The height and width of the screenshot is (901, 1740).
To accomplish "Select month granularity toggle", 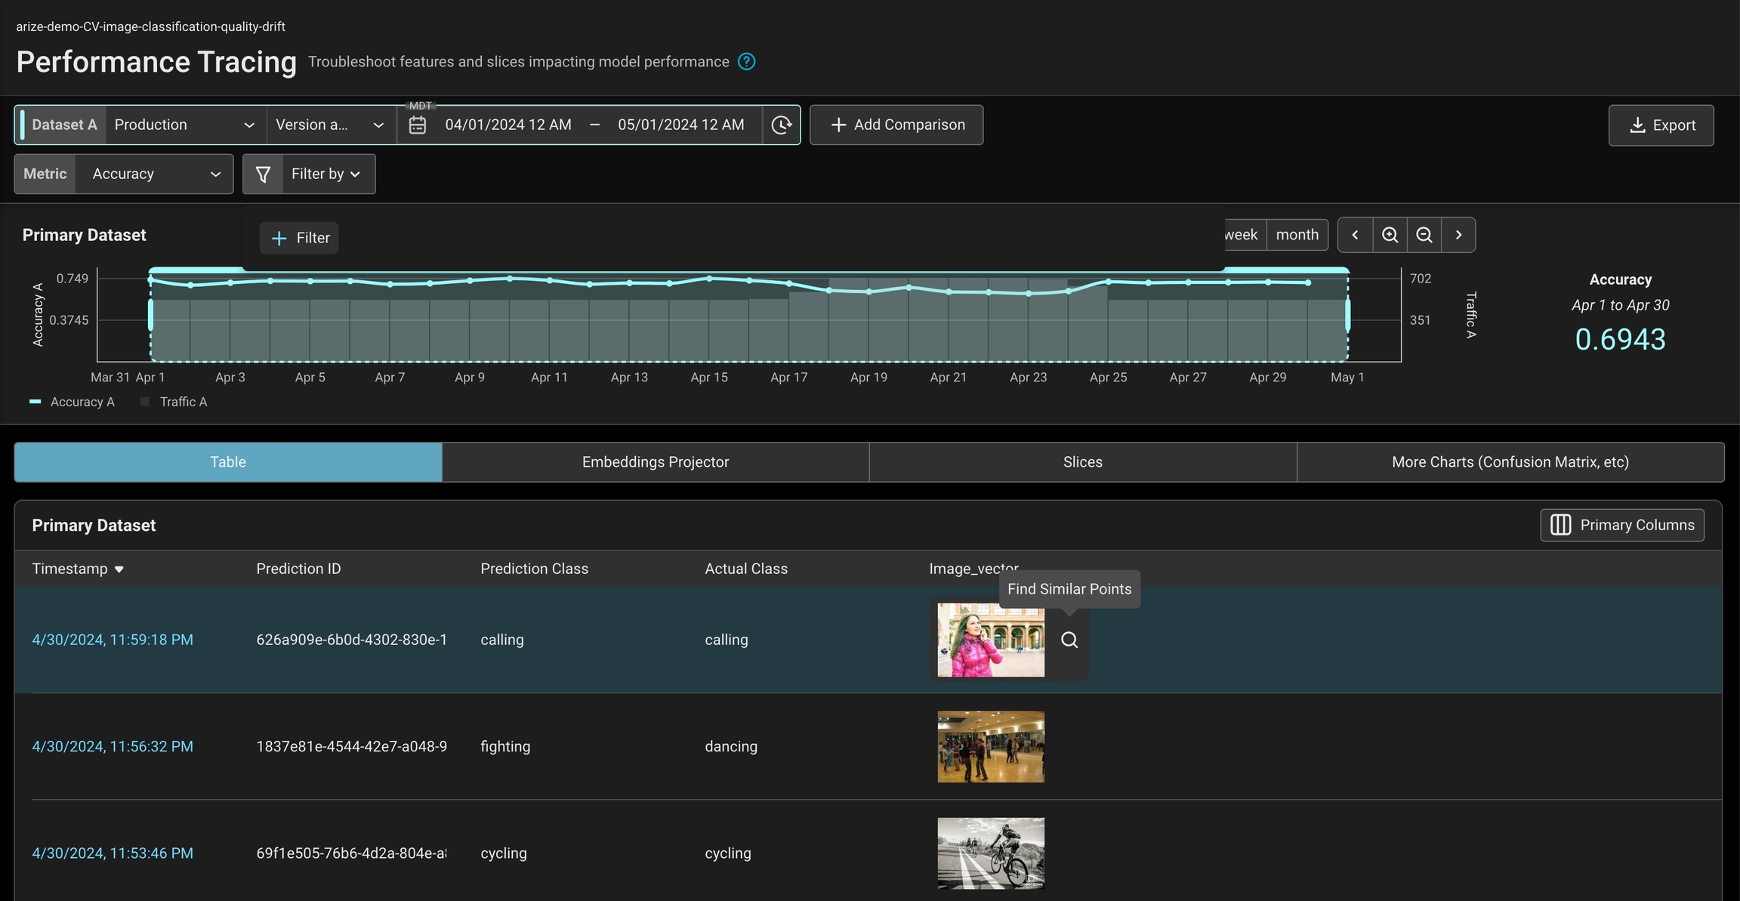I will coord(1297,235).
